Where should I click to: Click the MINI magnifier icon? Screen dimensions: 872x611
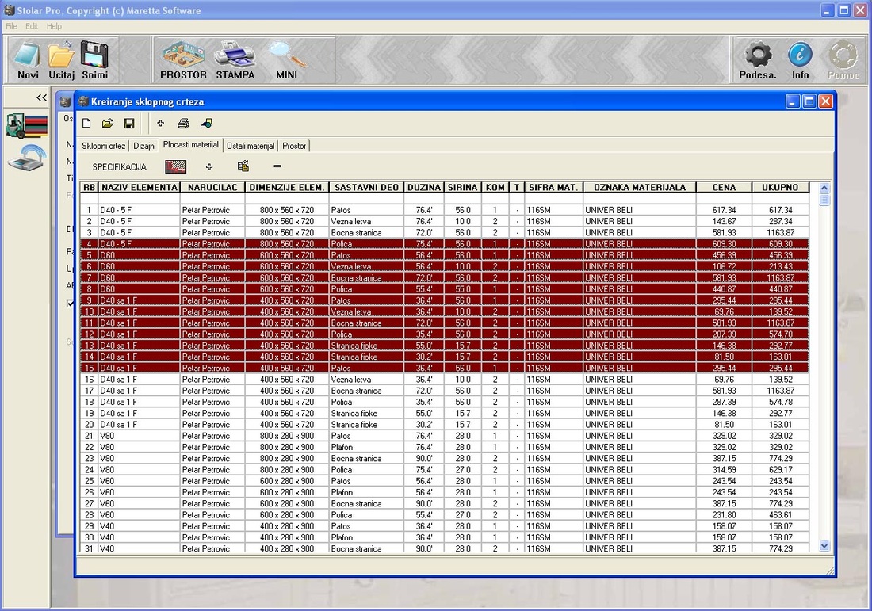tap(286, 60)
